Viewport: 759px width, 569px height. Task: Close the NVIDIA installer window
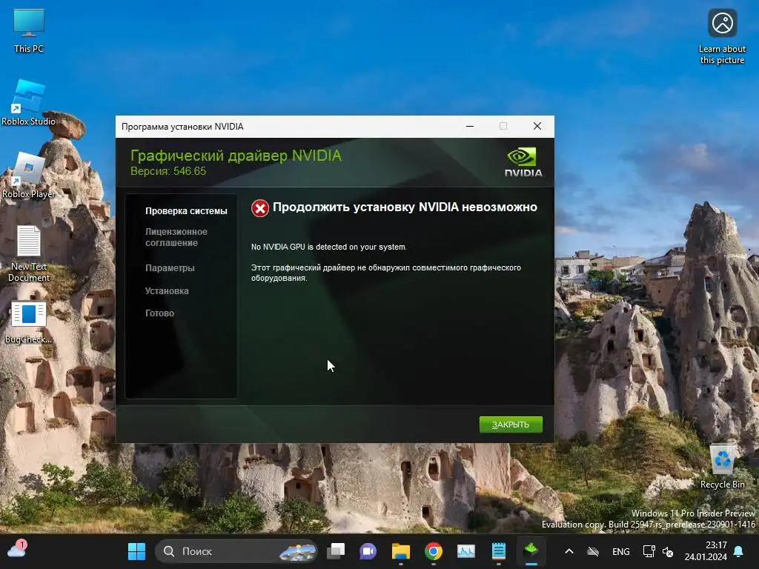(x=537, y=126)
